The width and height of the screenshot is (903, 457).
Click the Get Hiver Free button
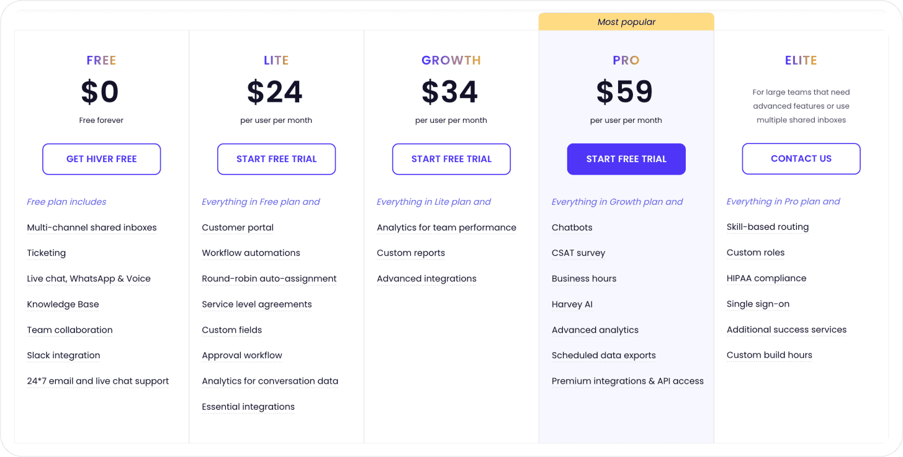pos(101,159)
